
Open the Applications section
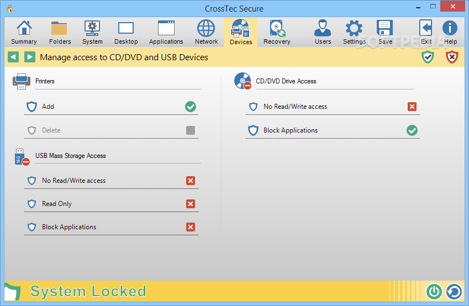[x=166, y=32]
